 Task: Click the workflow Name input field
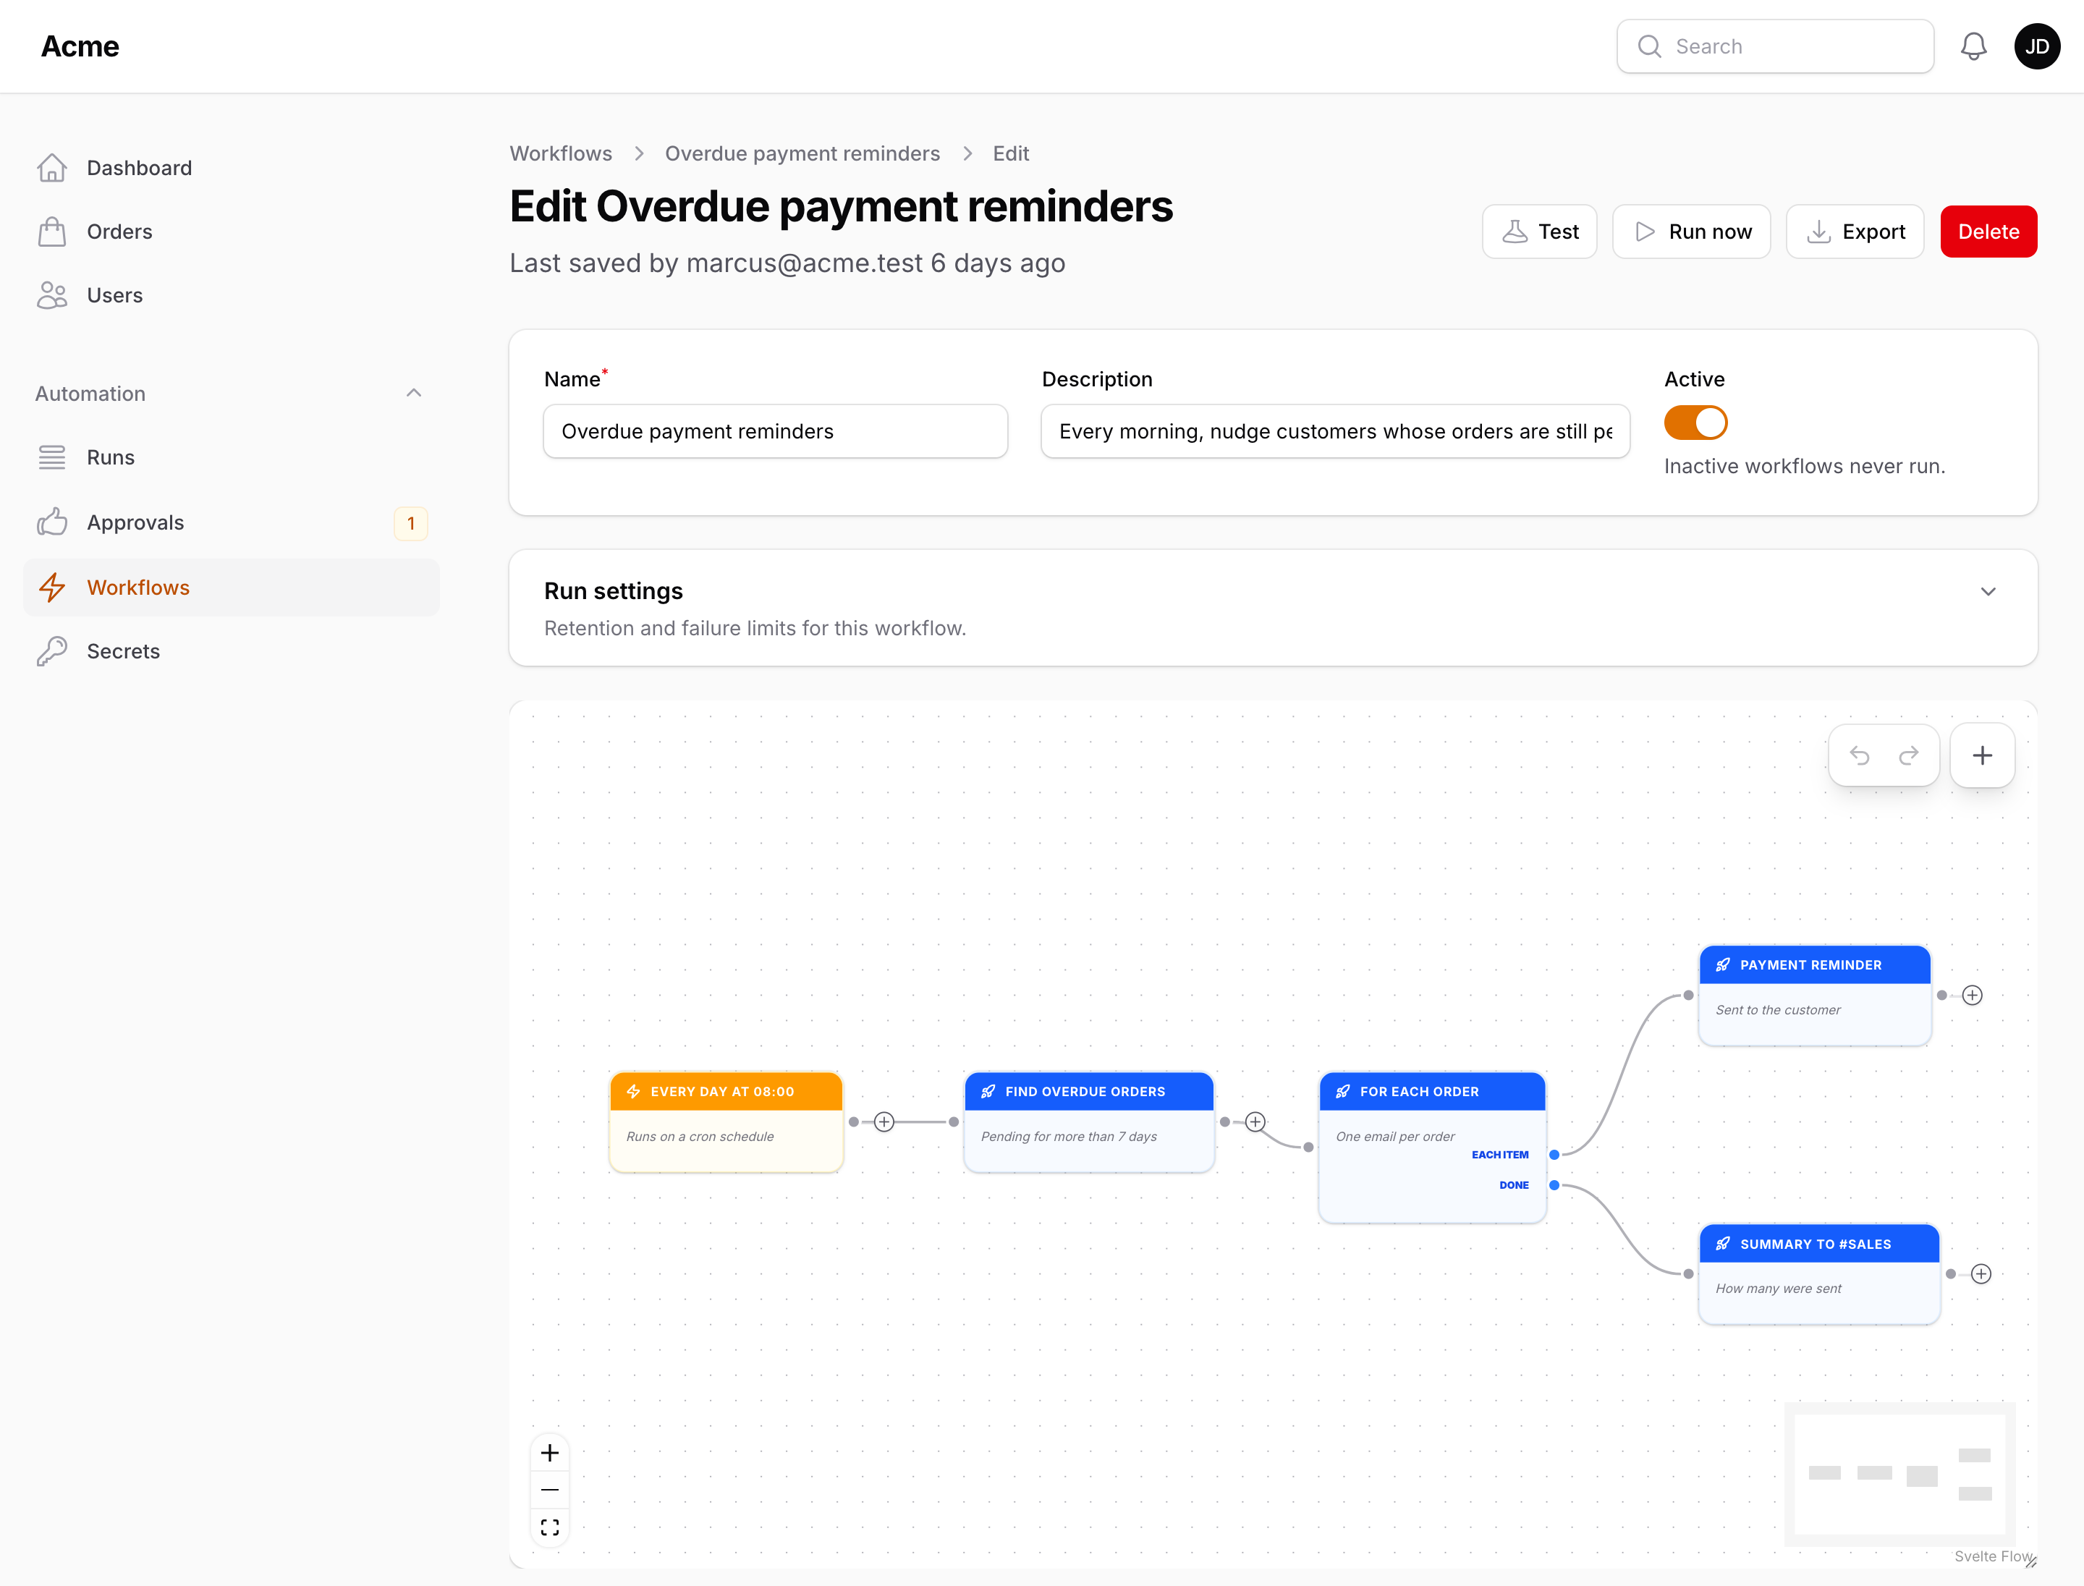775,431
